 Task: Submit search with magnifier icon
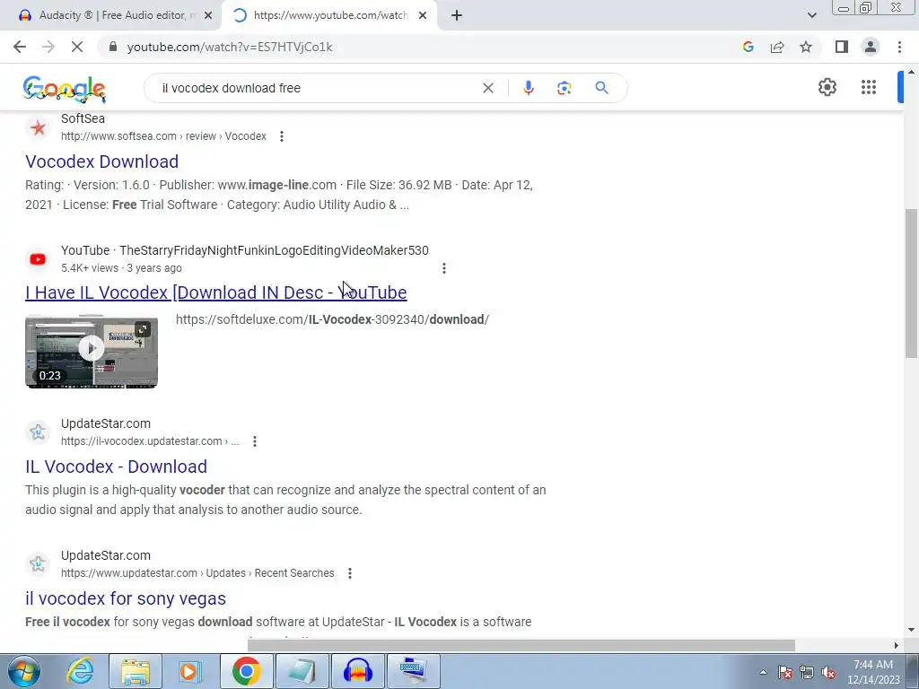click(x=601, y=88)
